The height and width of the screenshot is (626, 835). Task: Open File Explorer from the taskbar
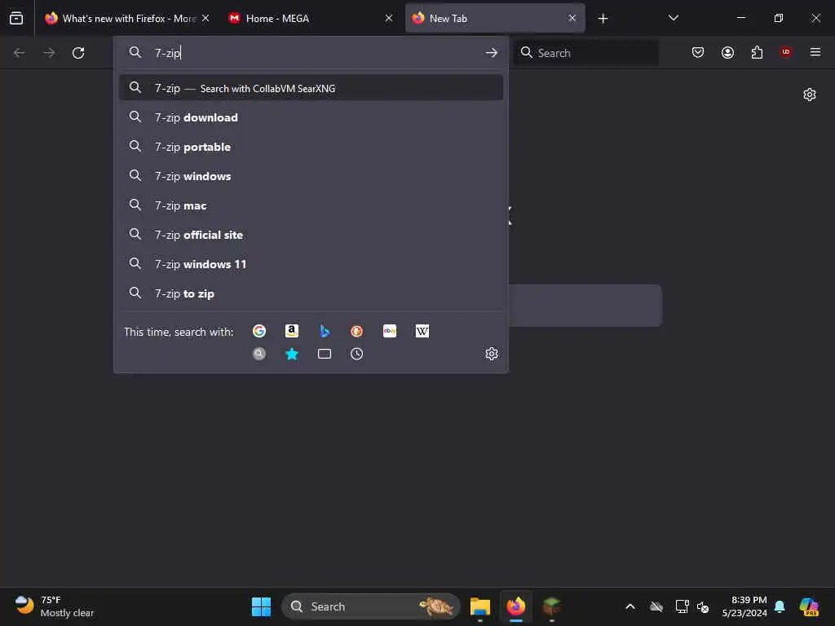pos(479,606)
